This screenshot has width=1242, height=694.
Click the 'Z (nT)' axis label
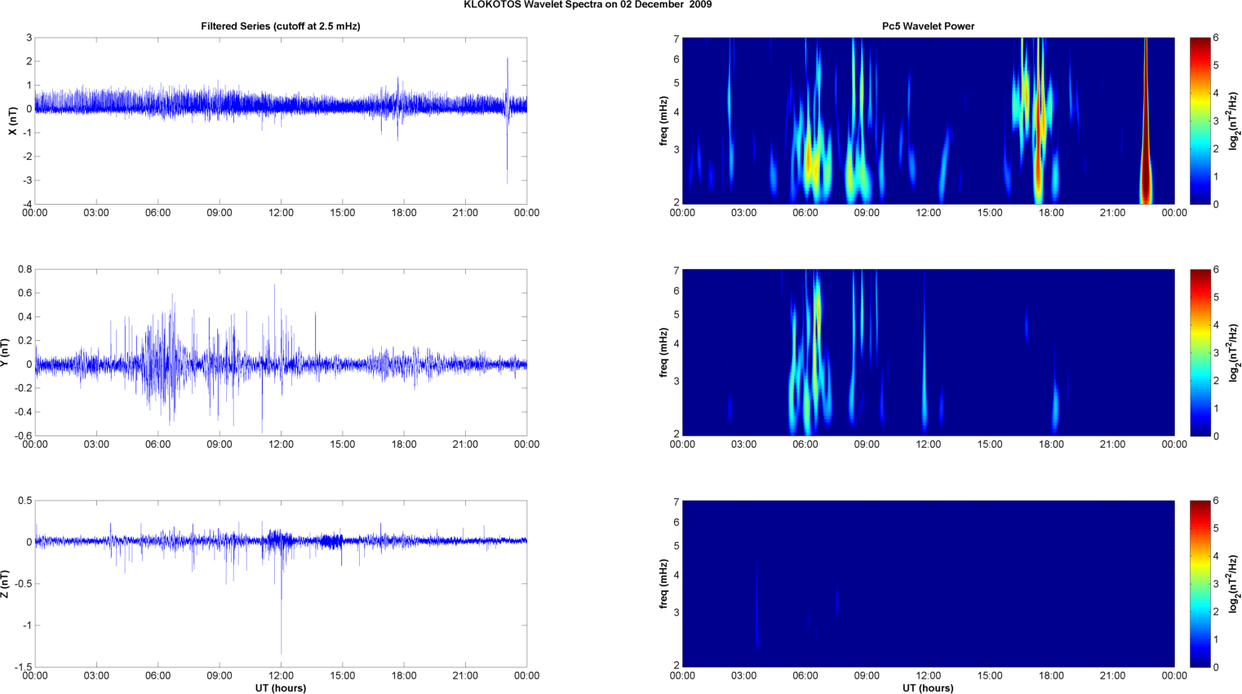click(5, 584)
